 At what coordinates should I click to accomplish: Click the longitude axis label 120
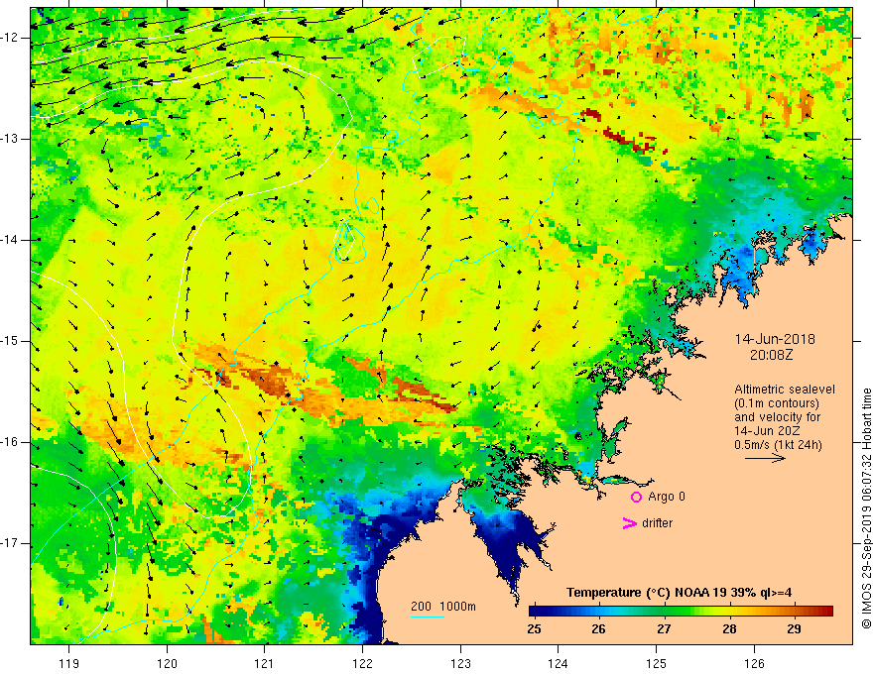click(167, 663)
